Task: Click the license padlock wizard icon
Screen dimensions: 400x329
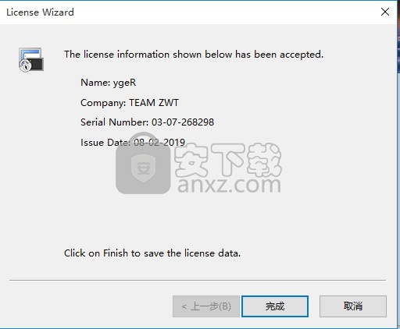Action: (31, 59)
